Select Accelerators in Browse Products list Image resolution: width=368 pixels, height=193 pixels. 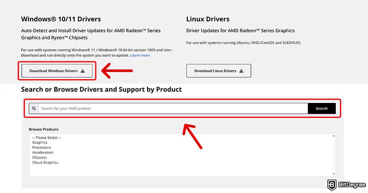pos(43,153)
